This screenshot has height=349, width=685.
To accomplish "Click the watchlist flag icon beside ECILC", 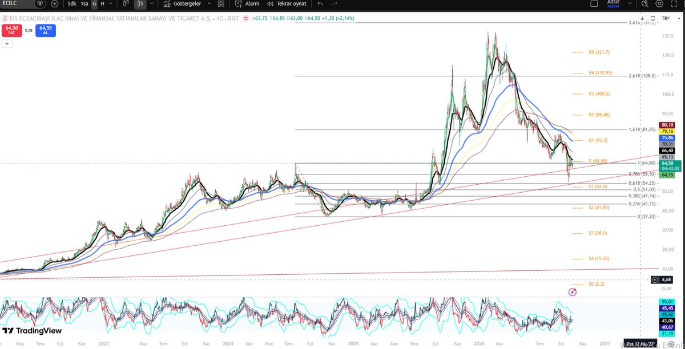I will click(39, 3).
